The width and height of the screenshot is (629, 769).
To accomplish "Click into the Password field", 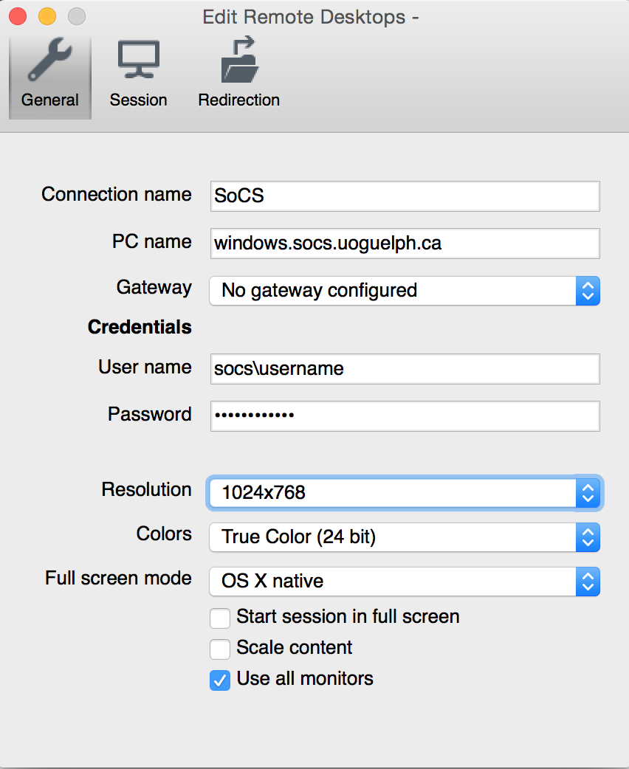I will [x=405, y=415].
